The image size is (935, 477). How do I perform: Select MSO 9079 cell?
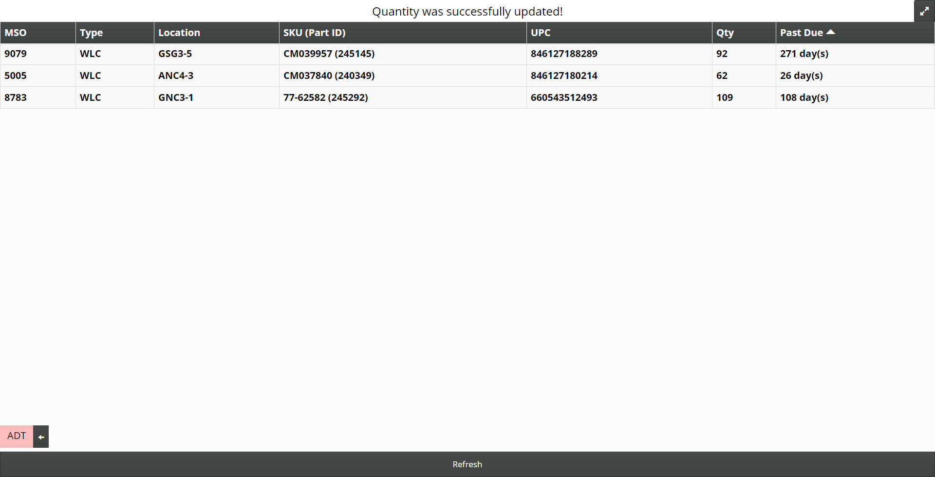pos(38,54)
